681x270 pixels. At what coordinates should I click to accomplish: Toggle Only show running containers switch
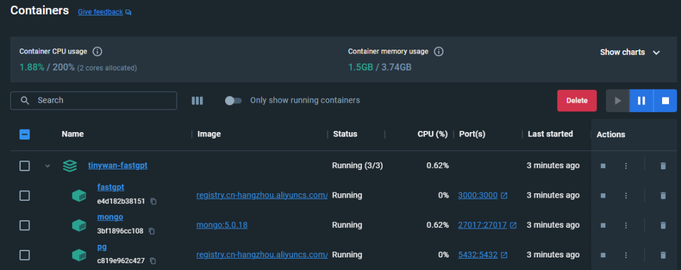pos(233,101)
